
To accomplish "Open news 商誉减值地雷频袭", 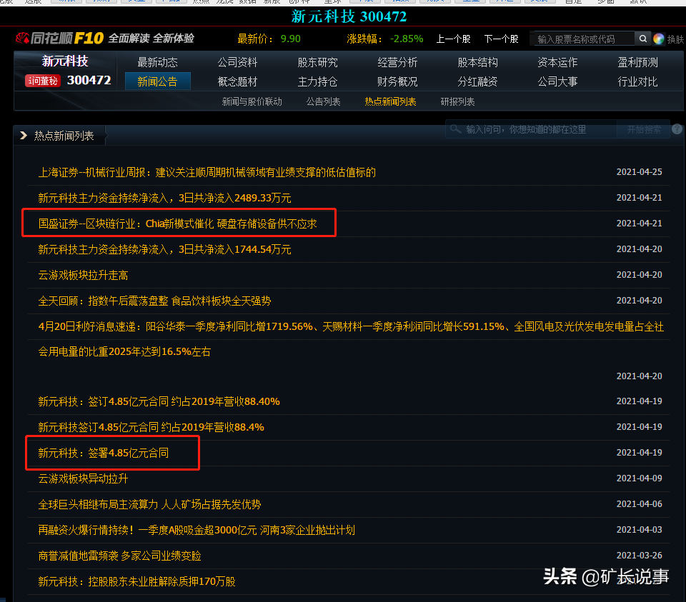I will 119,556.
